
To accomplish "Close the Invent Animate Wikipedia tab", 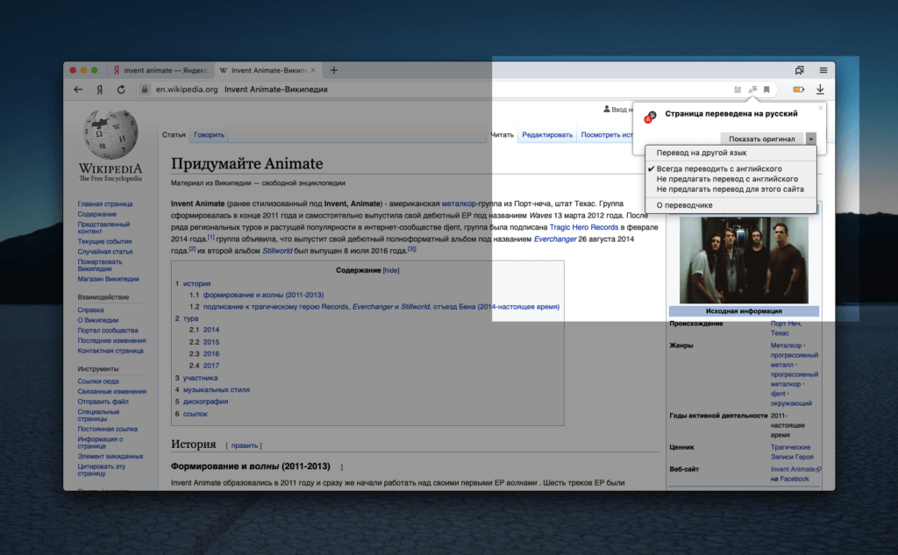I will tap(313, 70).
